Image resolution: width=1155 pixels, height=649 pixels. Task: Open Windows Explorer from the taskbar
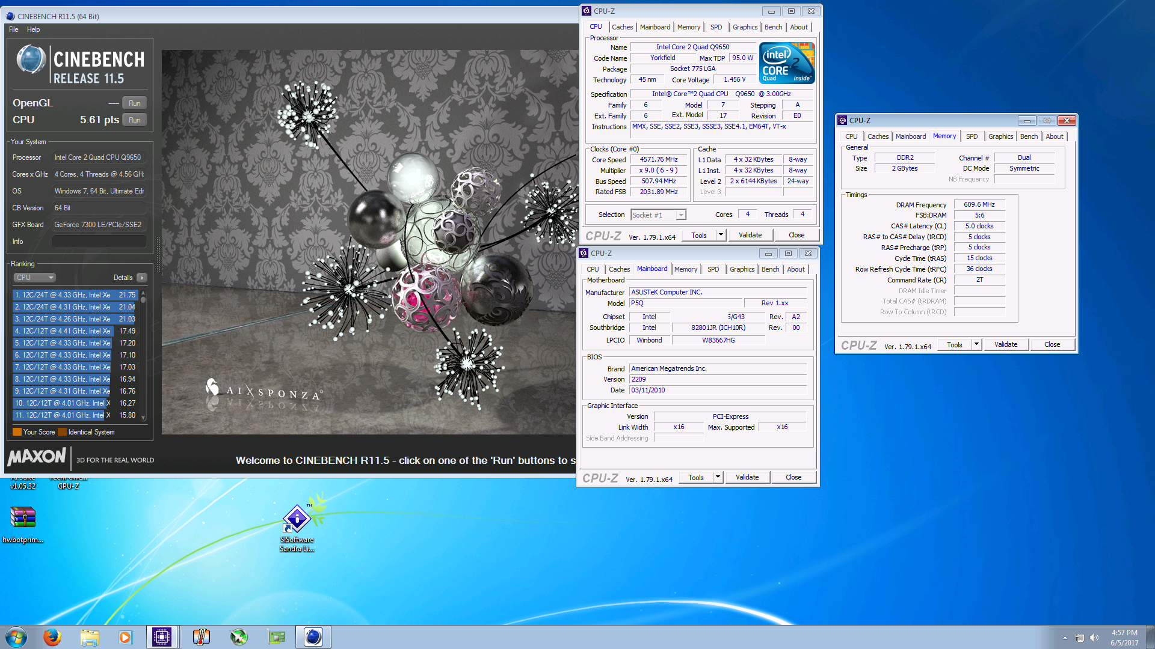click(89, 637)
